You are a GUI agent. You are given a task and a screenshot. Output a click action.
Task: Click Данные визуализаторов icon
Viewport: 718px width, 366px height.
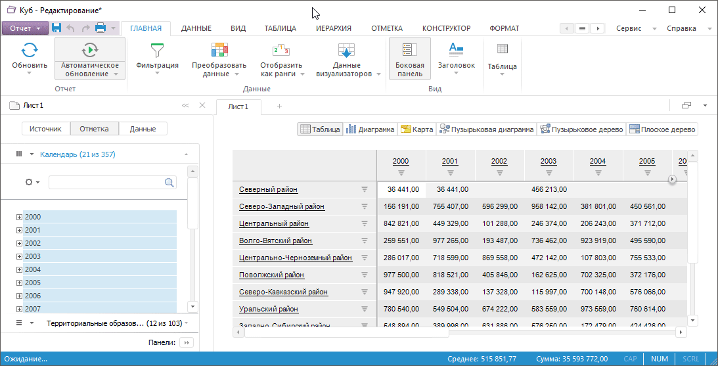coord(347,49)
